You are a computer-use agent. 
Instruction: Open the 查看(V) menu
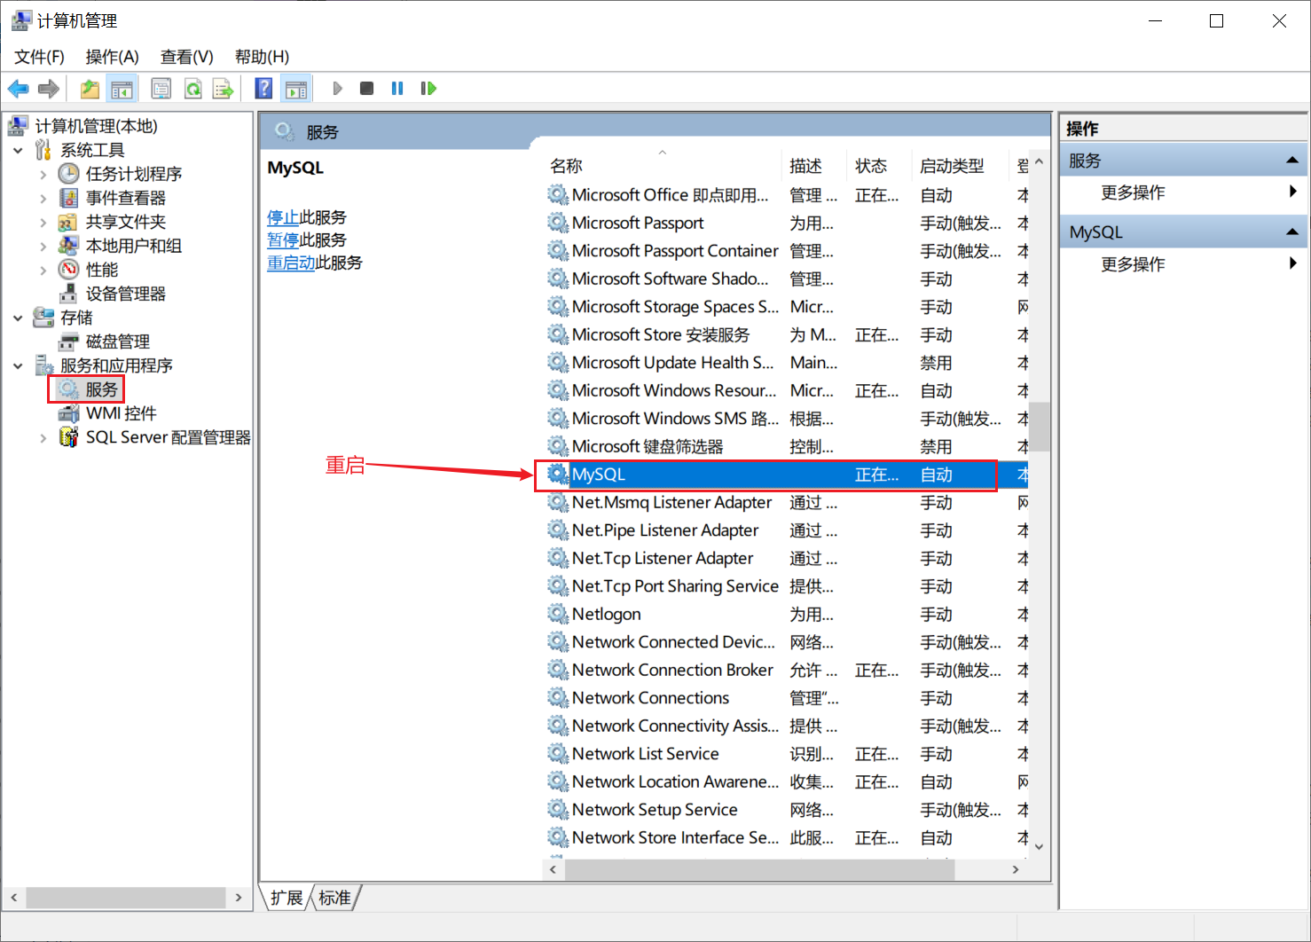[x=185, y=56]
